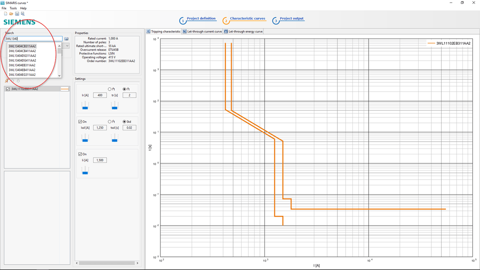
Task: Click the delete device icon below device list
Action: [6, 80]
